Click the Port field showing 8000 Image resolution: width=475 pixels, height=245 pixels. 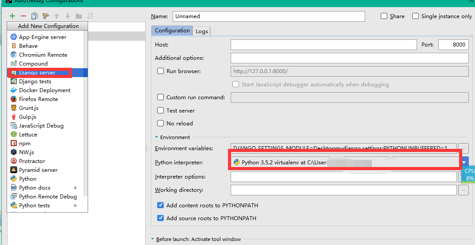coord(453,45)
